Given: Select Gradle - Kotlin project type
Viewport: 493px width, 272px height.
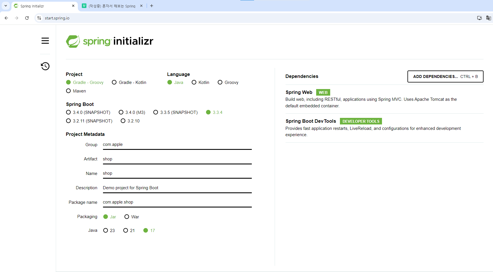Looking at the screenshot, I should coord(129,82).
